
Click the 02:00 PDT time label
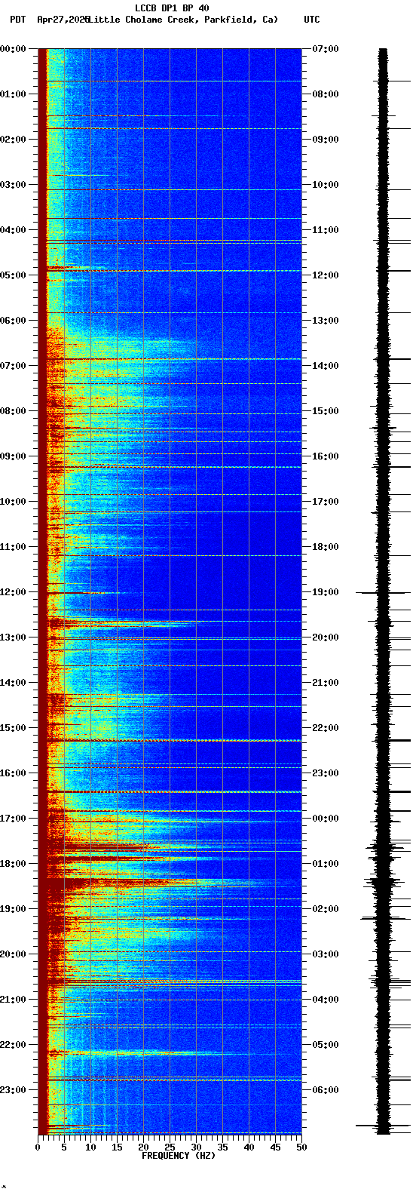click(13, 140)
